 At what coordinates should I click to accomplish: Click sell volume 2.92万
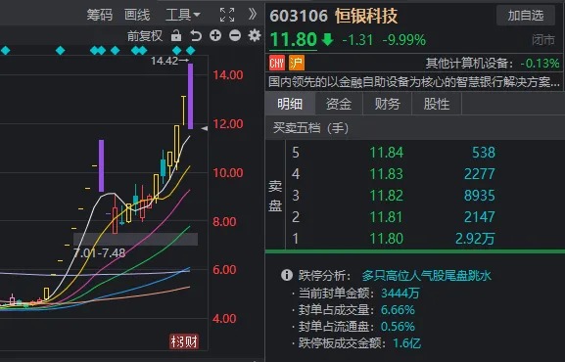(x=475, y=239)
